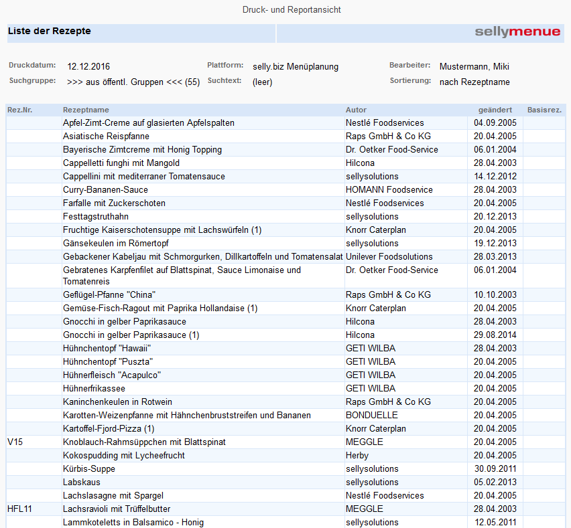571x528 pixels.
Task: Click the Rez.Nr. column header
Action: [x=19, y=110]
